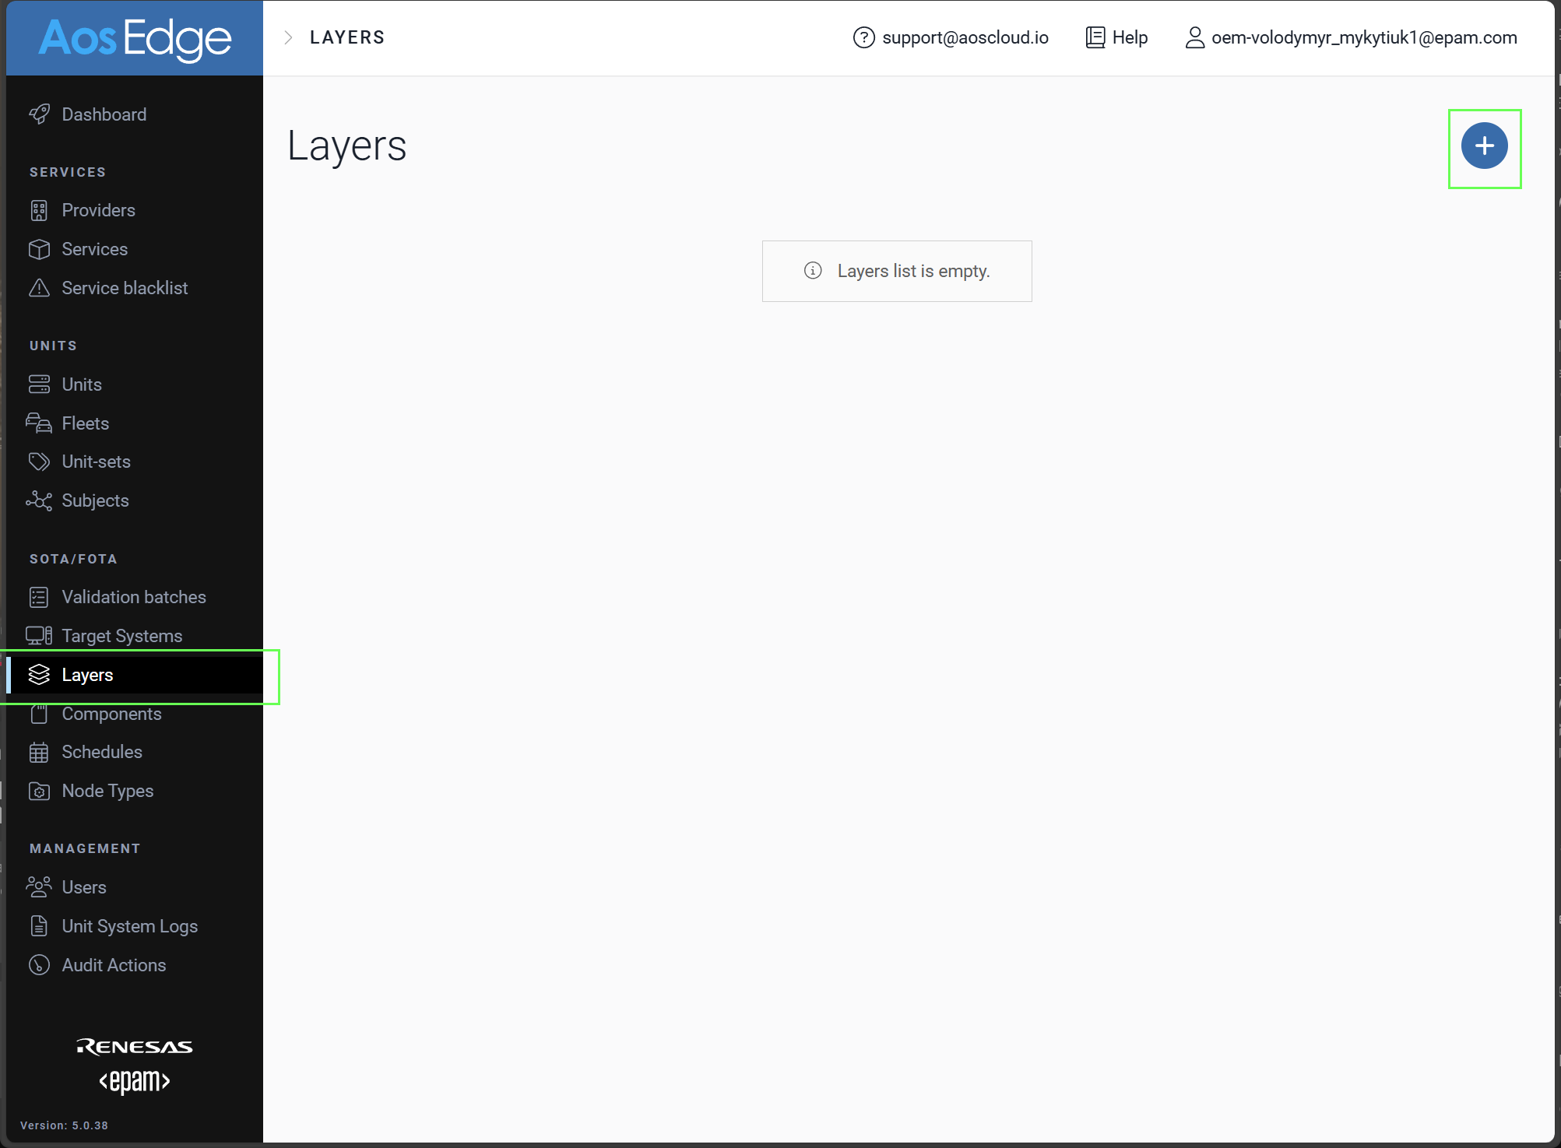
Task: Click the Node Types navigation item
Action: point(108,791)
